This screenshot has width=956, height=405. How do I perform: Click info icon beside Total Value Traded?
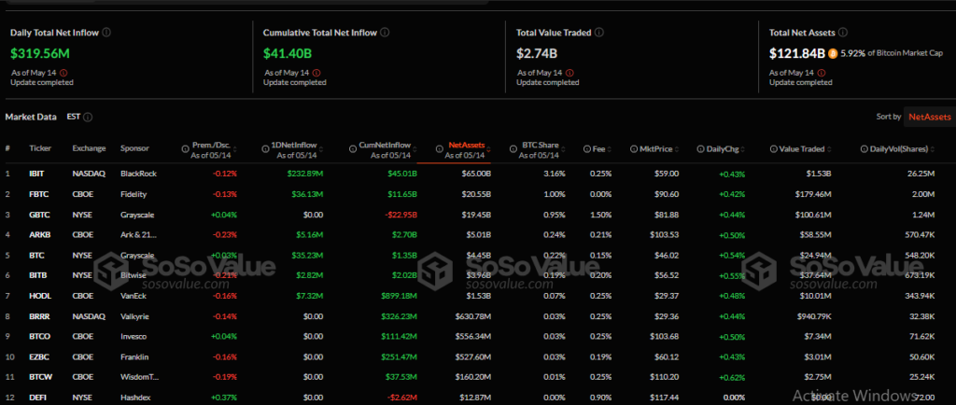[x=599, y=33]
